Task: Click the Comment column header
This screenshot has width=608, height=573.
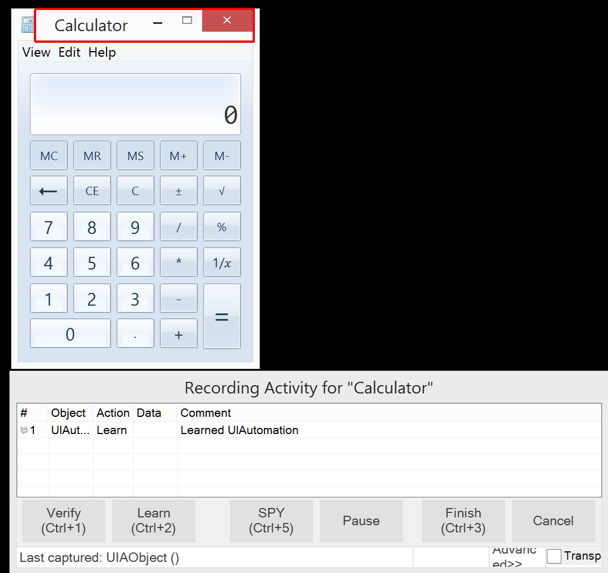Action: point(206,413)
